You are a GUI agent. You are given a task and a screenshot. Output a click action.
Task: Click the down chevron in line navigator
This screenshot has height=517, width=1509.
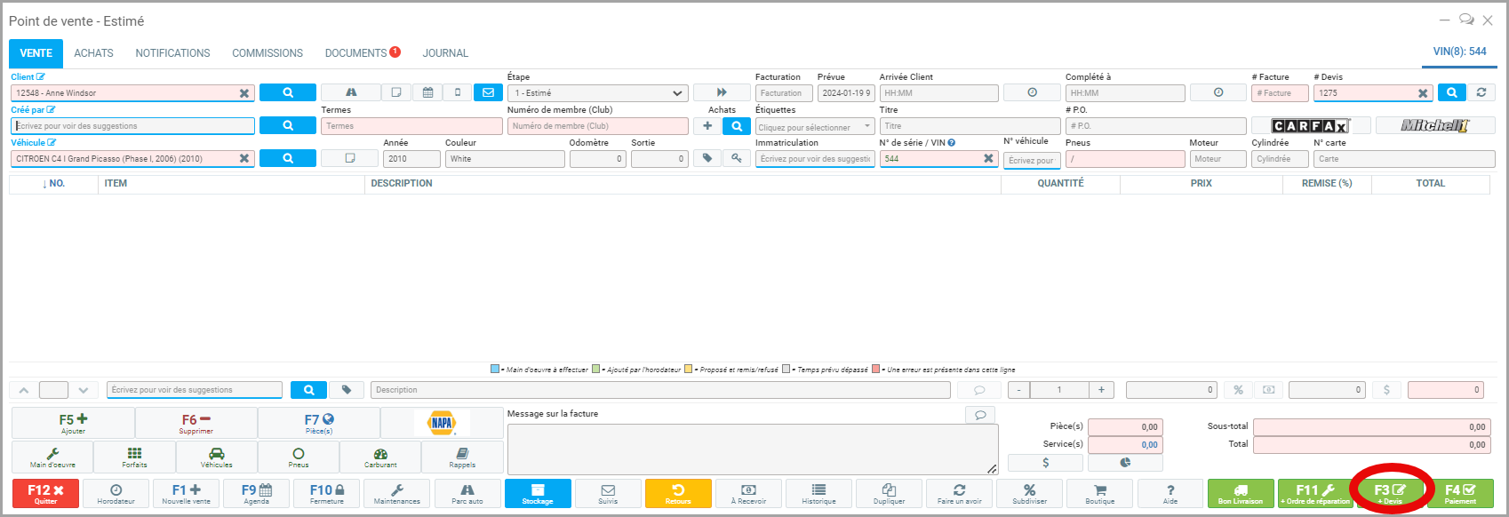[x=83, y=390]
